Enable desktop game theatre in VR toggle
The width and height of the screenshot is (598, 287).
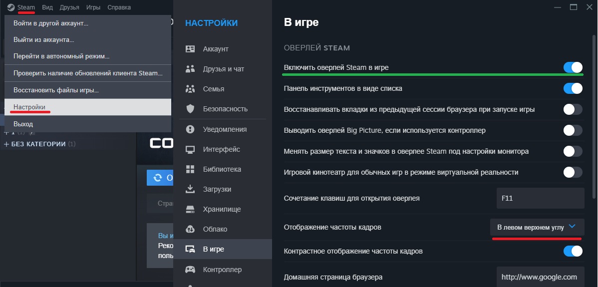point(573,172)
